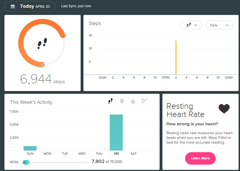Image resolution: width=240 pixels, height=171 pixels.
Task: Click the 'Resting Heart Rate' heading
Action: [185, 110]
